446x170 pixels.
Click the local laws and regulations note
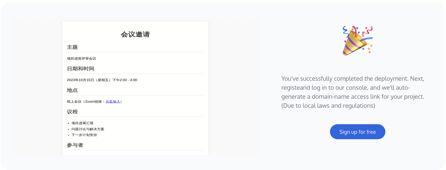328,106
